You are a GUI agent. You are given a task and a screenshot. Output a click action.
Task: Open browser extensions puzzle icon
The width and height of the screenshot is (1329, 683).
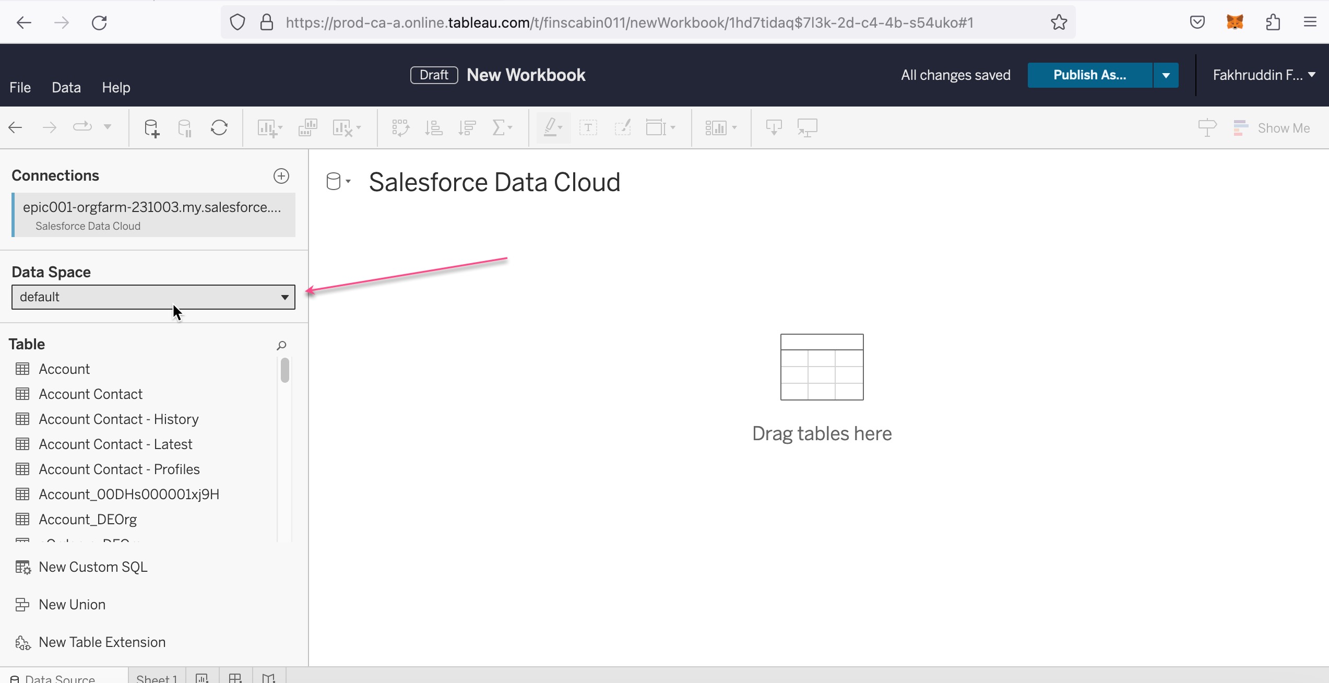(1273, 22)
